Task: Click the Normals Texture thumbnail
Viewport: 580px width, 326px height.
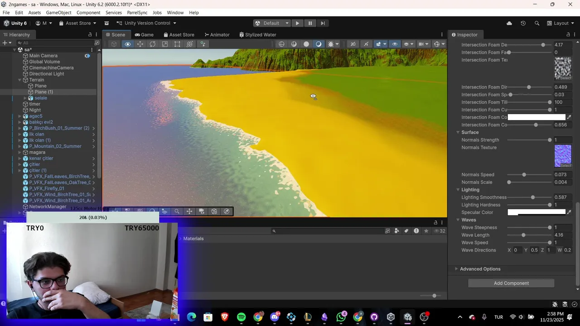Action: click(563, 156)
